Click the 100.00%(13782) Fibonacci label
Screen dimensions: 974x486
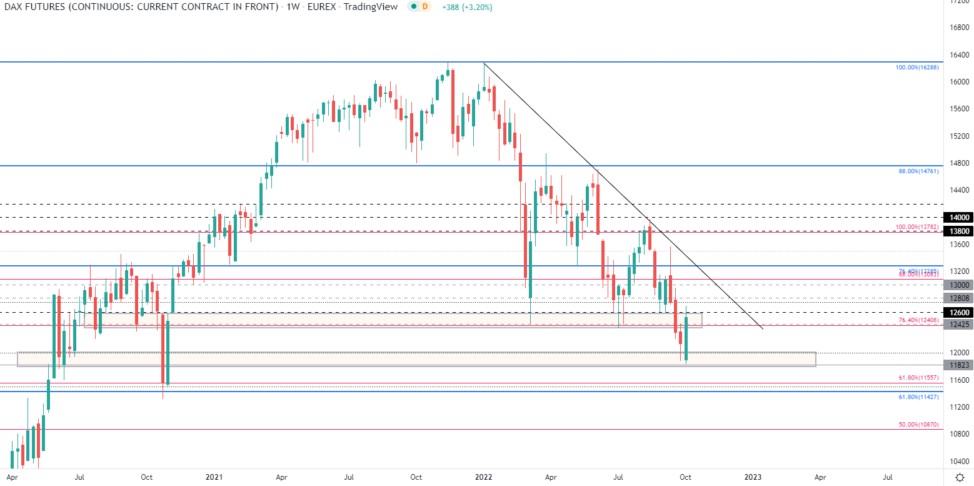[x=918, y=227]
